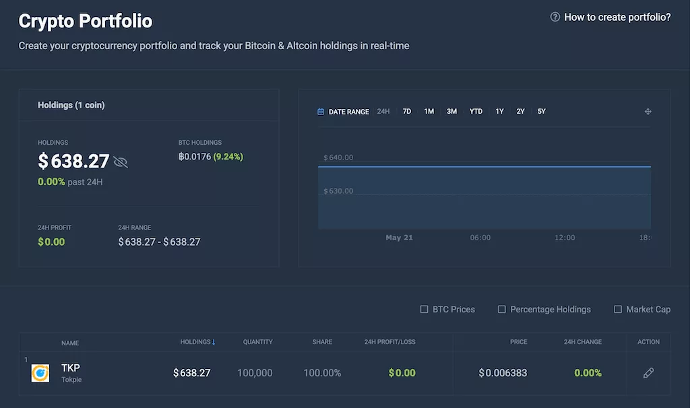
Task: Hide holdings value with eye icon
Action: pyautogui.click(x=121, y=162)
